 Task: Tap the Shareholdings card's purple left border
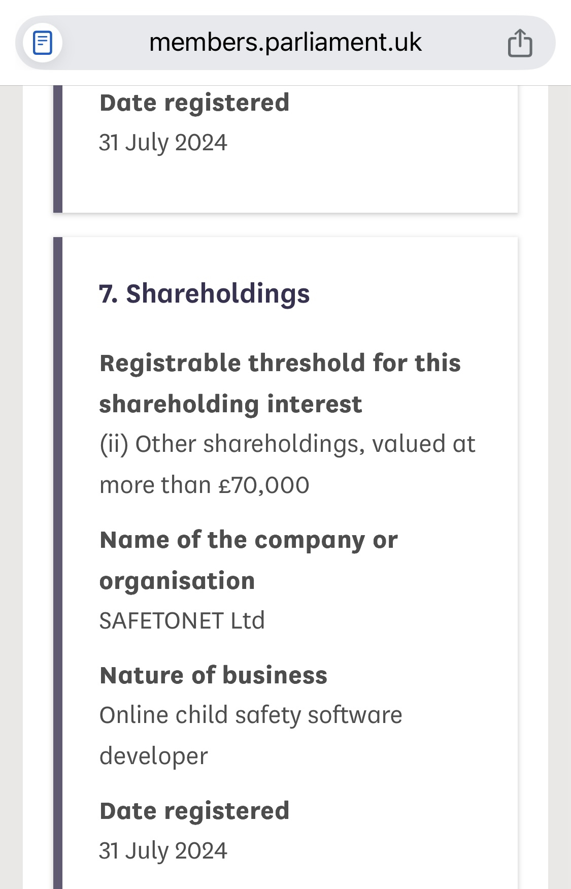click(x=58, y=558)
